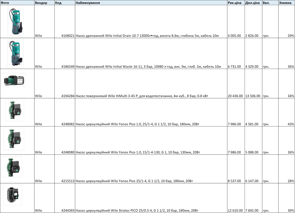Click the Initial Drain 10-7 pump photo

point(16,21)
